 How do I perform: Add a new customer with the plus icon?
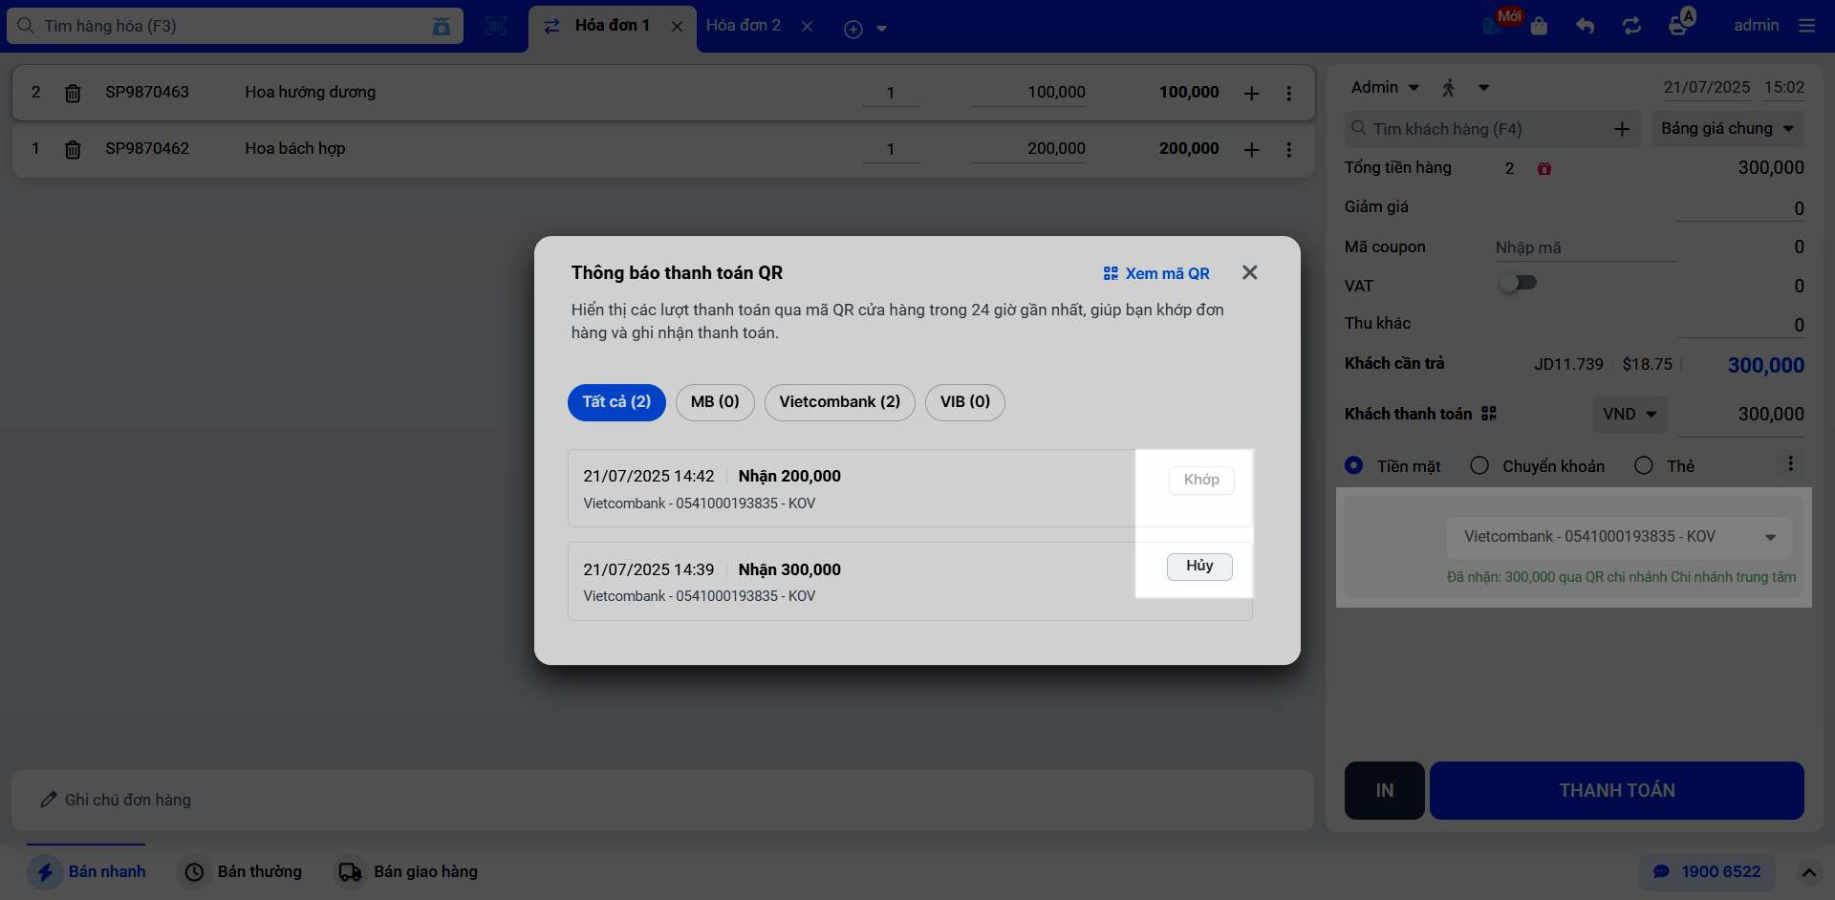pyautogui.click(x=1622, y=129)
